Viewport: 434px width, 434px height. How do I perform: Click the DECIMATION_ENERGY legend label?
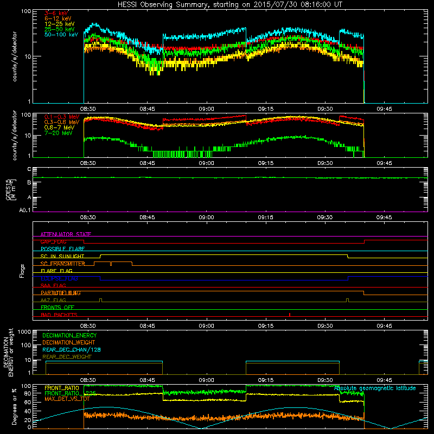[69, 335]
